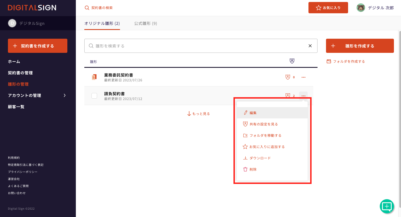Click the share shield icon for 業務委託契約書
This screenshot has width=401, height=217.
click(288, 77)
